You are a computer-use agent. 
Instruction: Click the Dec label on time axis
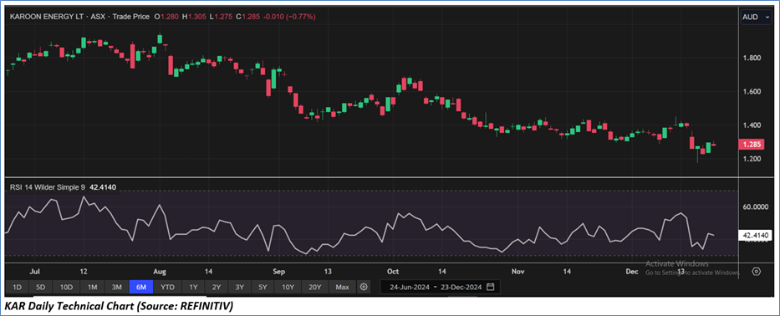[632, 272]
